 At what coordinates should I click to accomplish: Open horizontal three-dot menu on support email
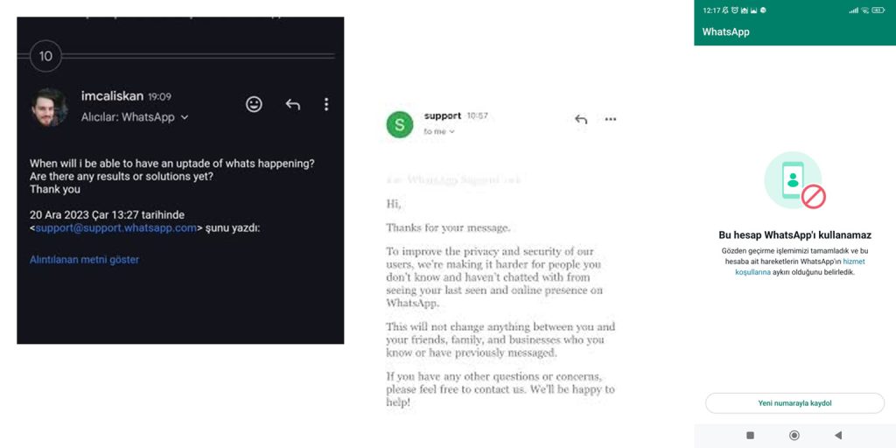click(x=611, y=119)
